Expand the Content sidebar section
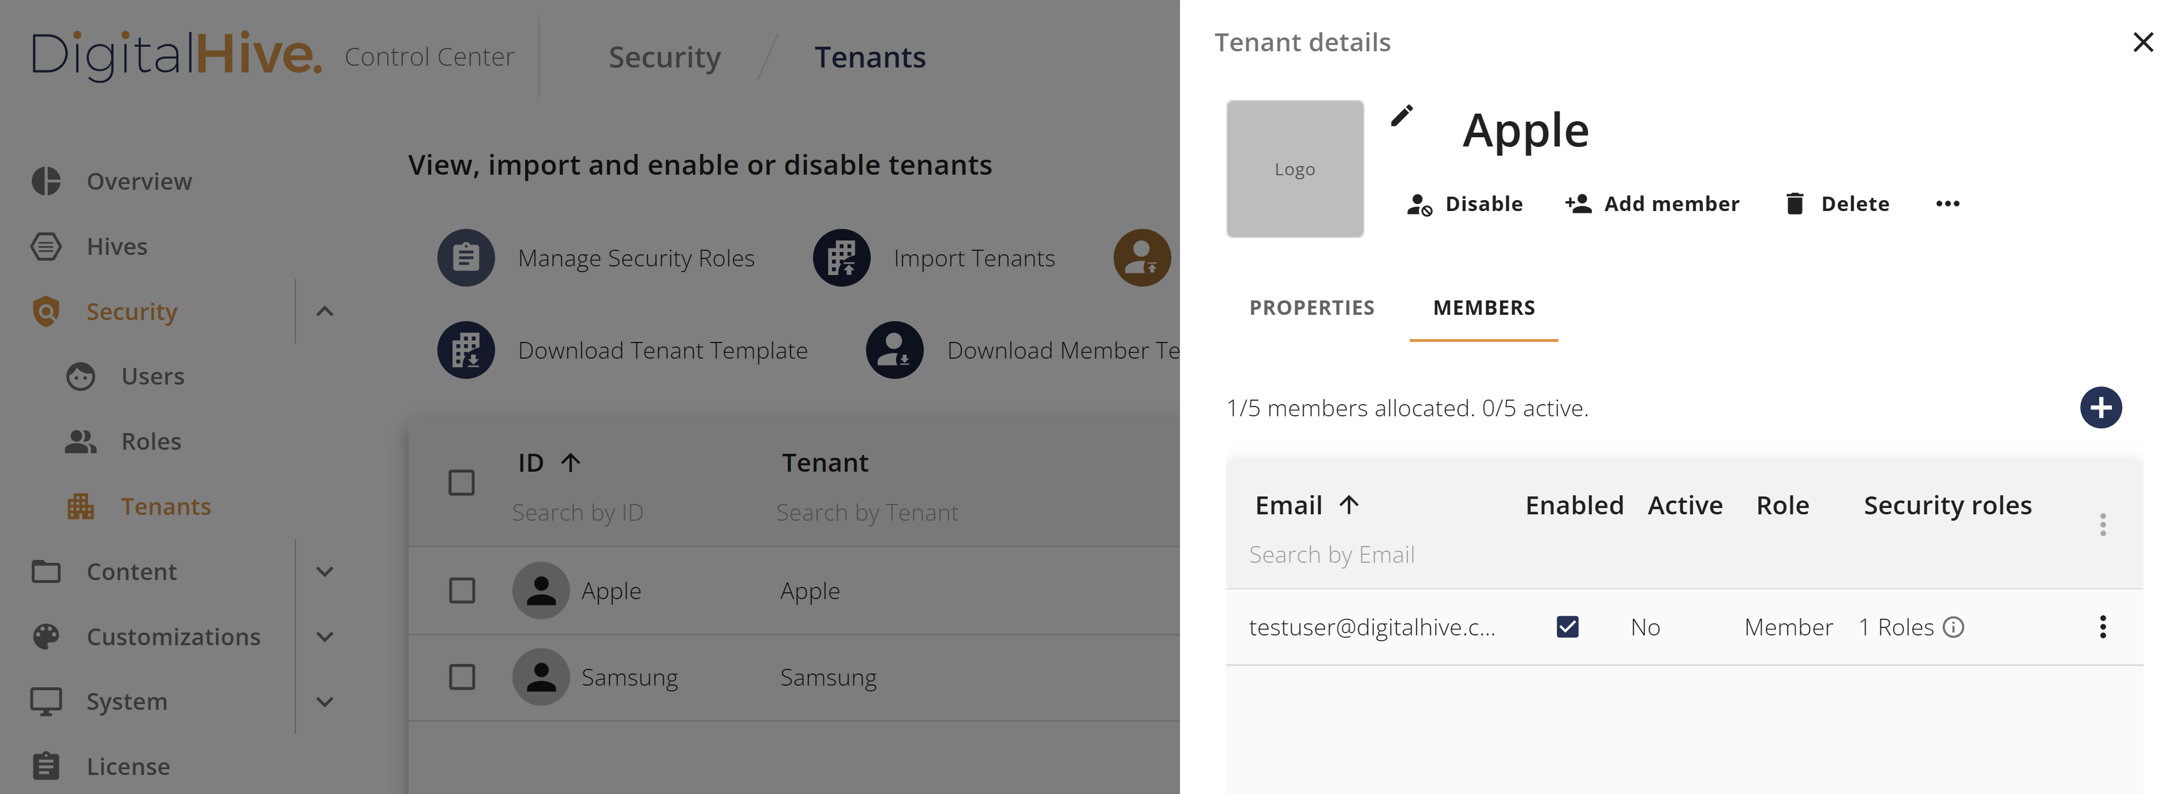 coord(324,572)
